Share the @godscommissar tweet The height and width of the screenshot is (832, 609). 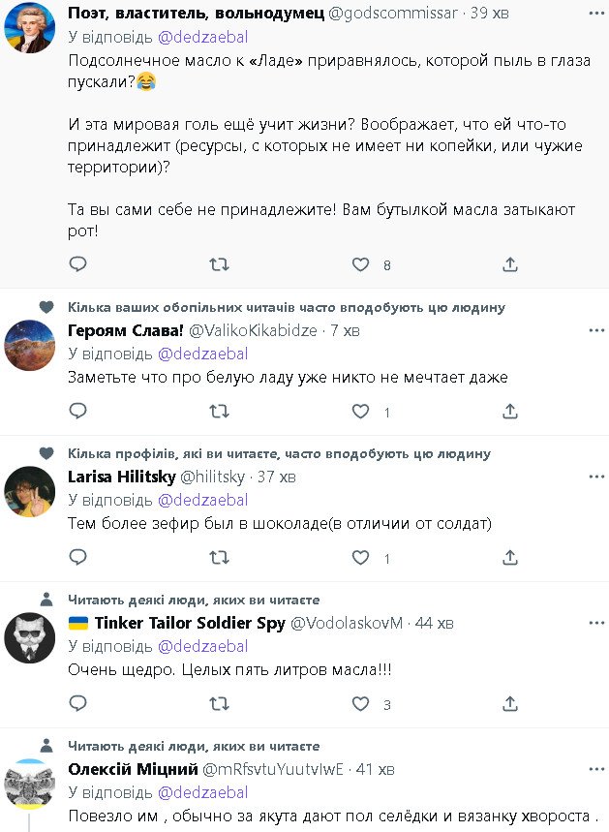coord(510,264)
